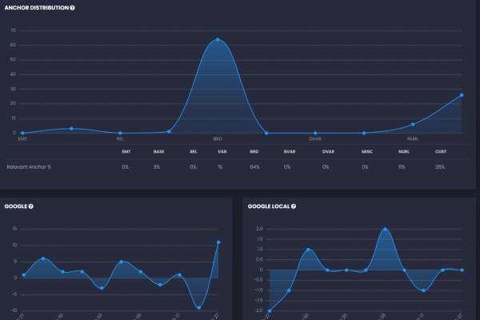Click the Relevant Anchor % row label
Screen dimensions: 480x320
29,167
